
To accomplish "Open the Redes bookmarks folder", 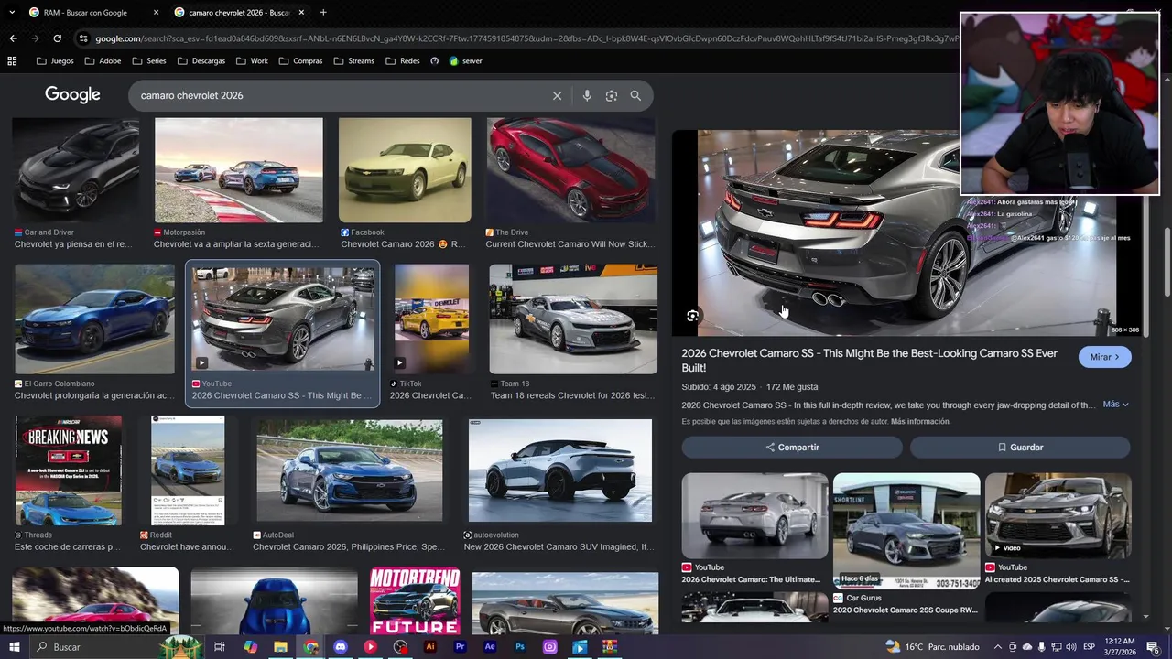I will coord(403,61).
